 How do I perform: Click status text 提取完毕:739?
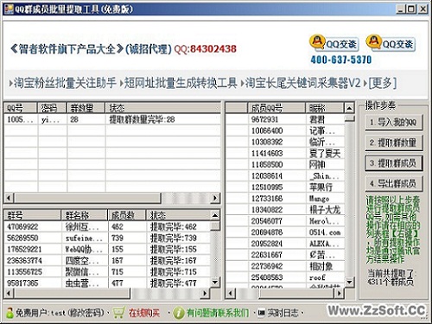click(174, 238)
